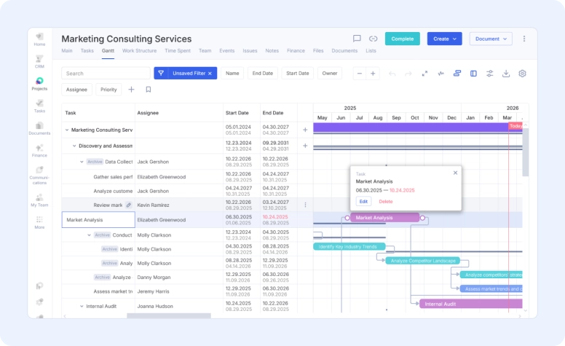The height and width of the screenshot is (346, 565).
Task: Switch to the Tasks tab
Action: pos(87,51)
